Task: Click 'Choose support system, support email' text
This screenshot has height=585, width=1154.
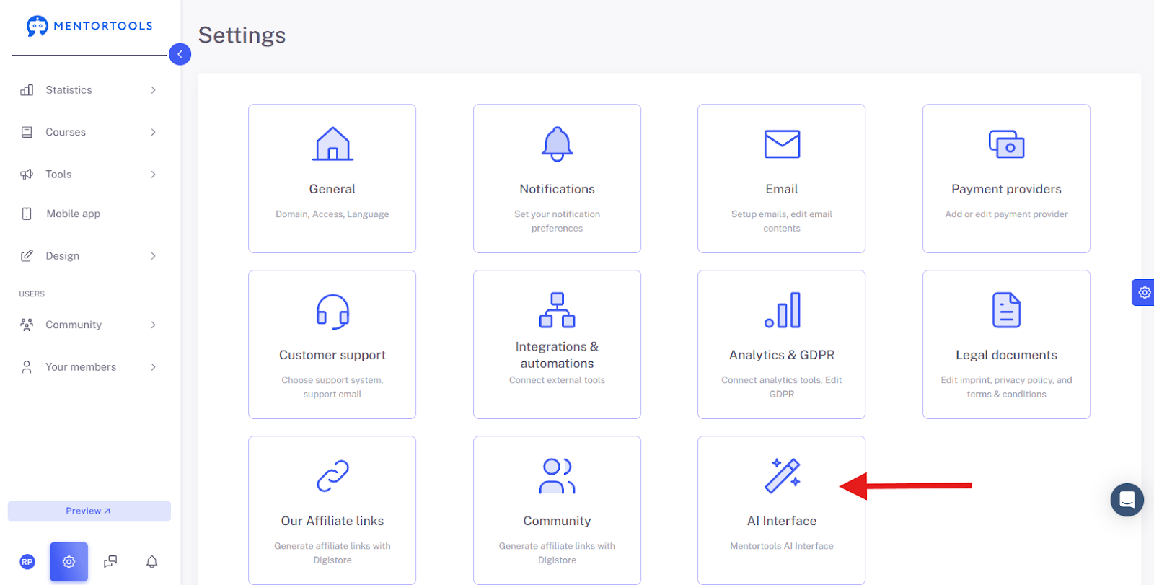Action: click(332, 387)
